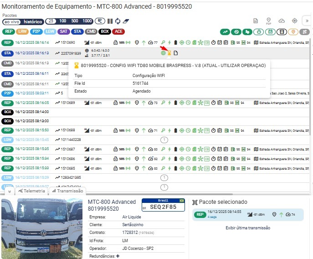Click the green trend chart filter button

(224, 31)
